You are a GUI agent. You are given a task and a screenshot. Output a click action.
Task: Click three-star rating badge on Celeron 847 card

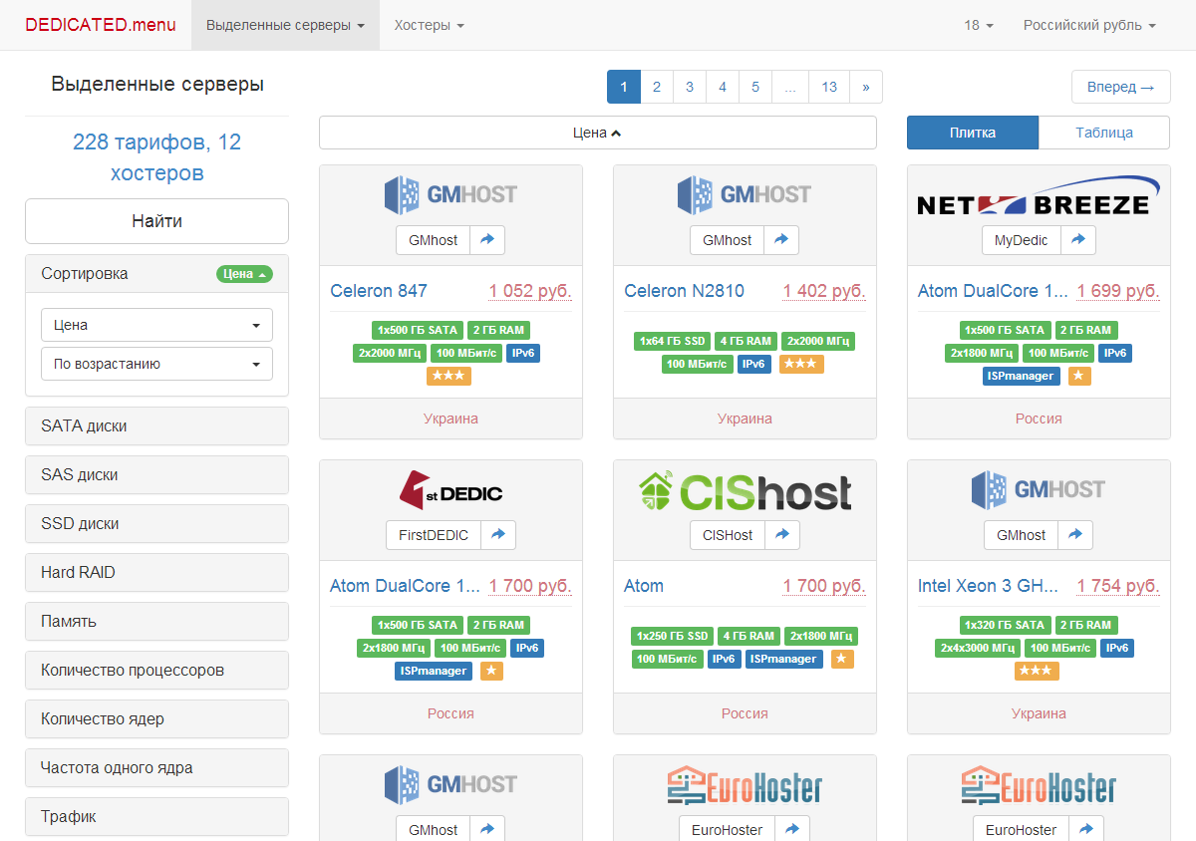[x=448, y=376]
